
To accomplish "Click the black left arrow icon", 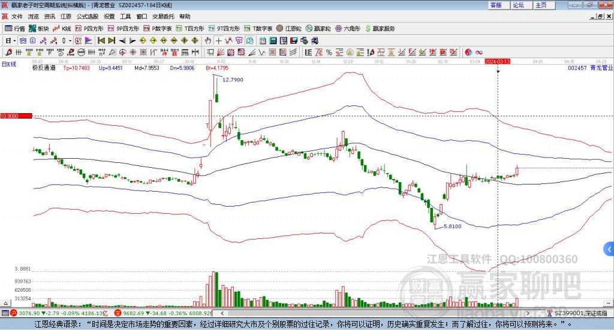I will pyautogui.click(x=122, y=41).
